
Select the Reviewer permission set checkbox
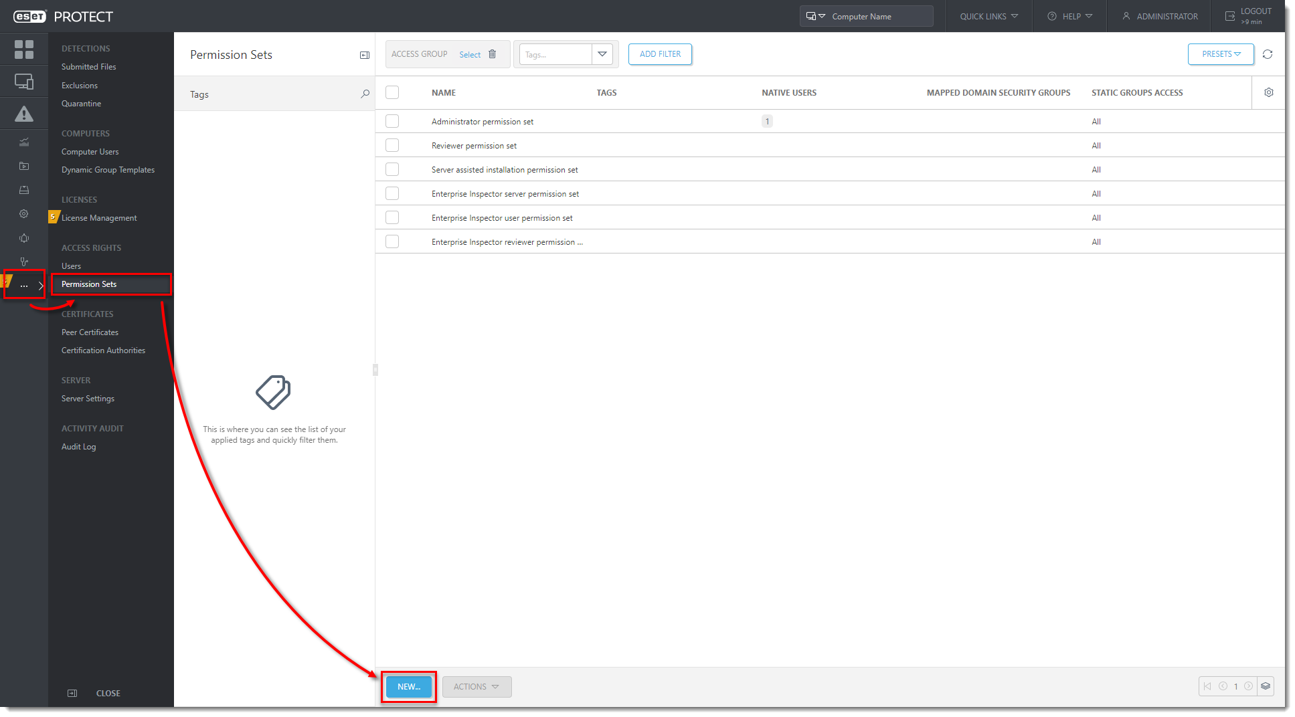tap(392, 145)
